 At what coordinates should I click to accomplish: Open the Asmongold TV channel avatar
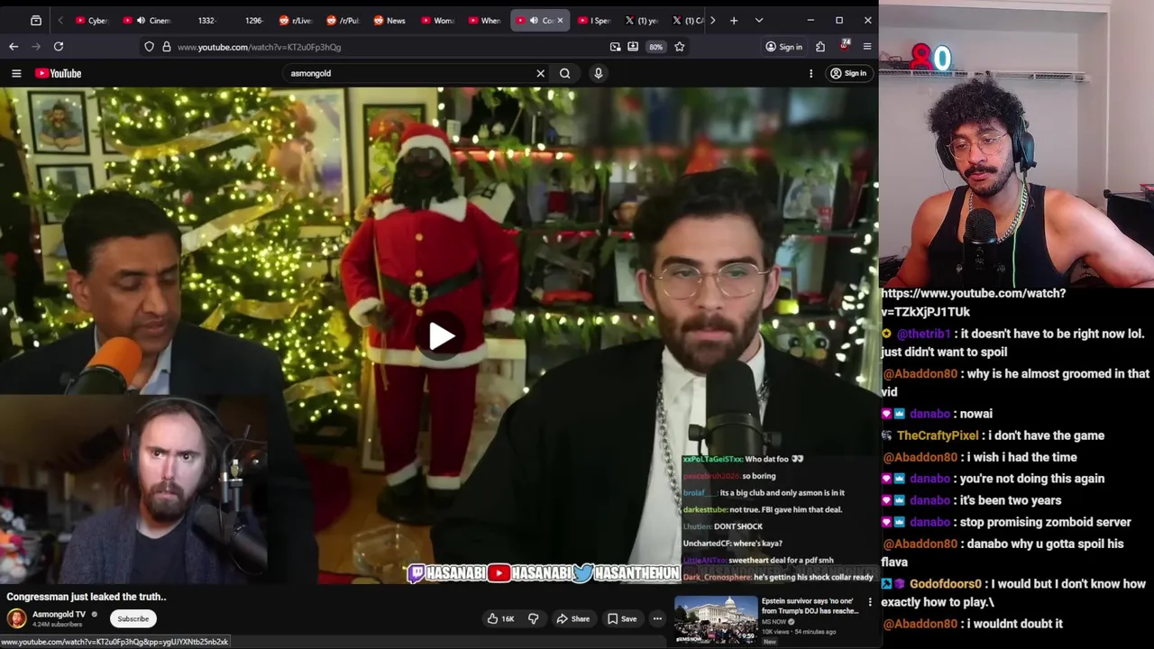click(x=16, y=618)
